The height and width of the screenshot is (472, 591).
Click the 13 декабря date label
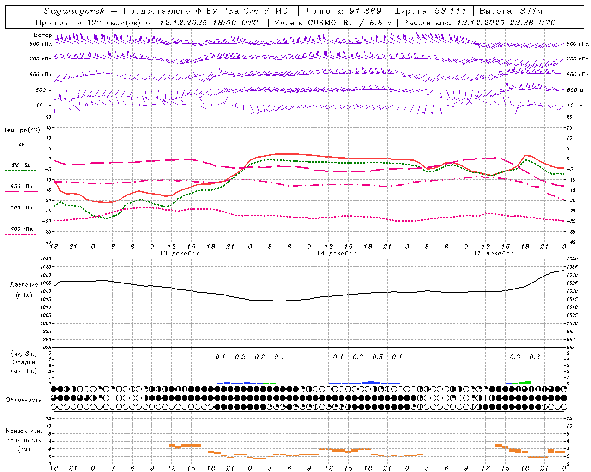coord(180,254)
